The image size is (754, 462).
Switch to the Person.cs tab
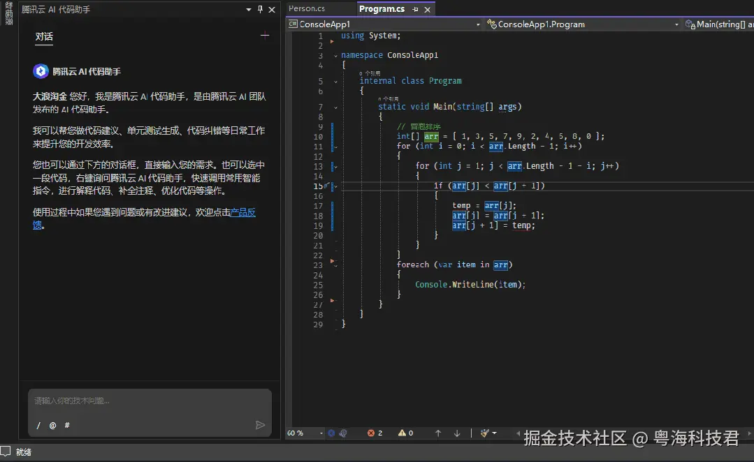(307, 9)
